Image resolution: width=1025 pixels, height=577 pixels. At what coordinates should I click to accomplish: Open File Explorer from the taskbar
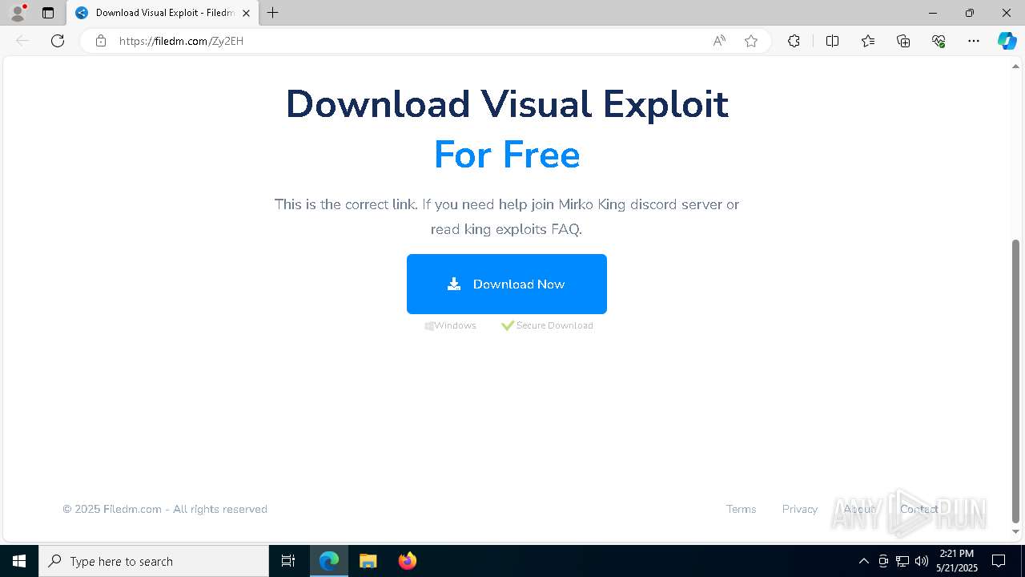tap(368, 561)
